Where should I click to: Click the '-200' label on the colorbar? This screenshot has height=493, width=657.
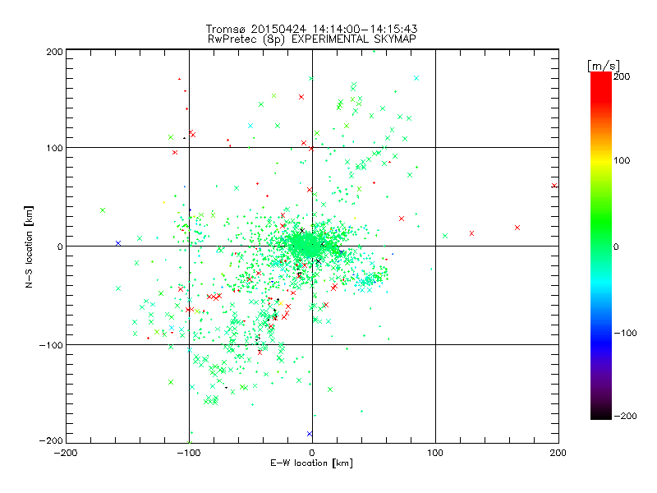625,416
